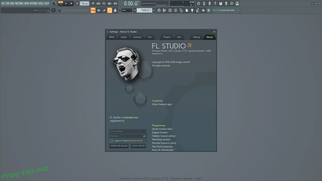Open the Mixer view icon
Viewport: 322px width, 181px height.
[175, 10]
